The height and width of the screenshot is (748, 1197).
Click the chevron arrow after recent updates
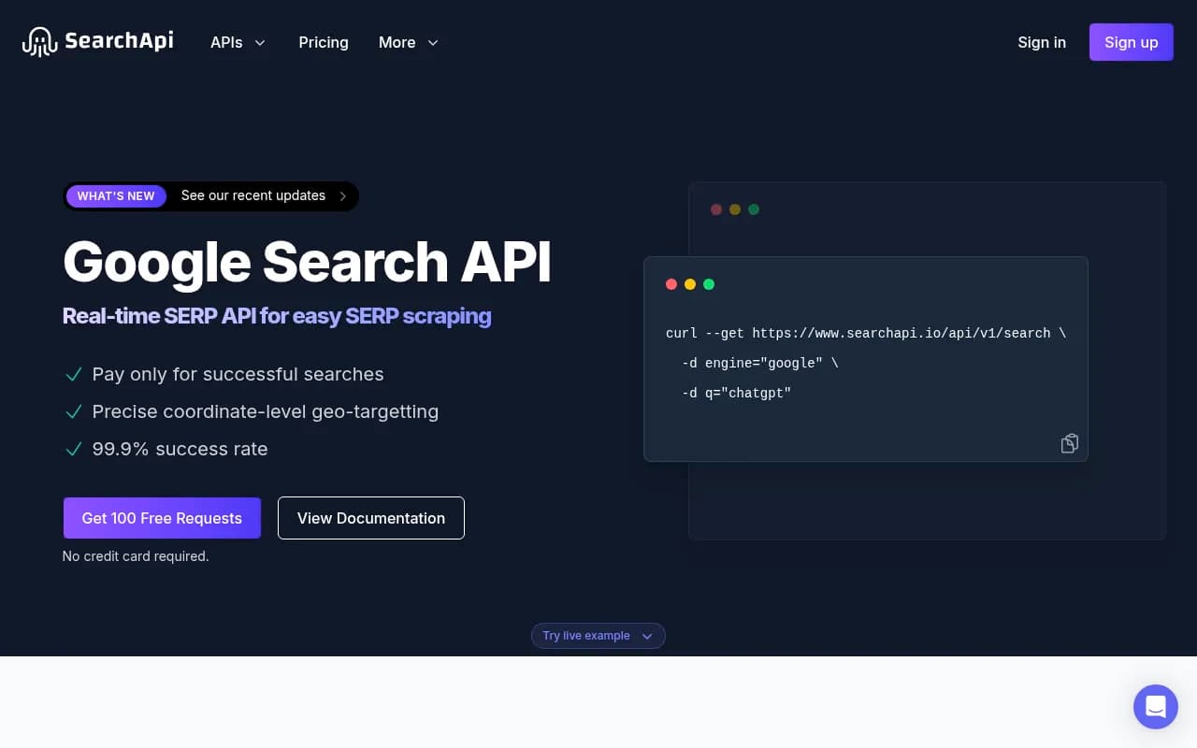coord(342,196)
